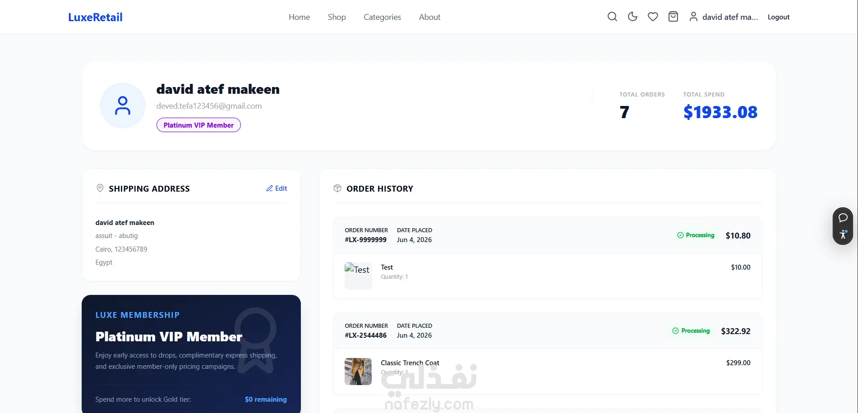Open the Shop menu item
The image size is (858, 413).
(x=337, y=17)
